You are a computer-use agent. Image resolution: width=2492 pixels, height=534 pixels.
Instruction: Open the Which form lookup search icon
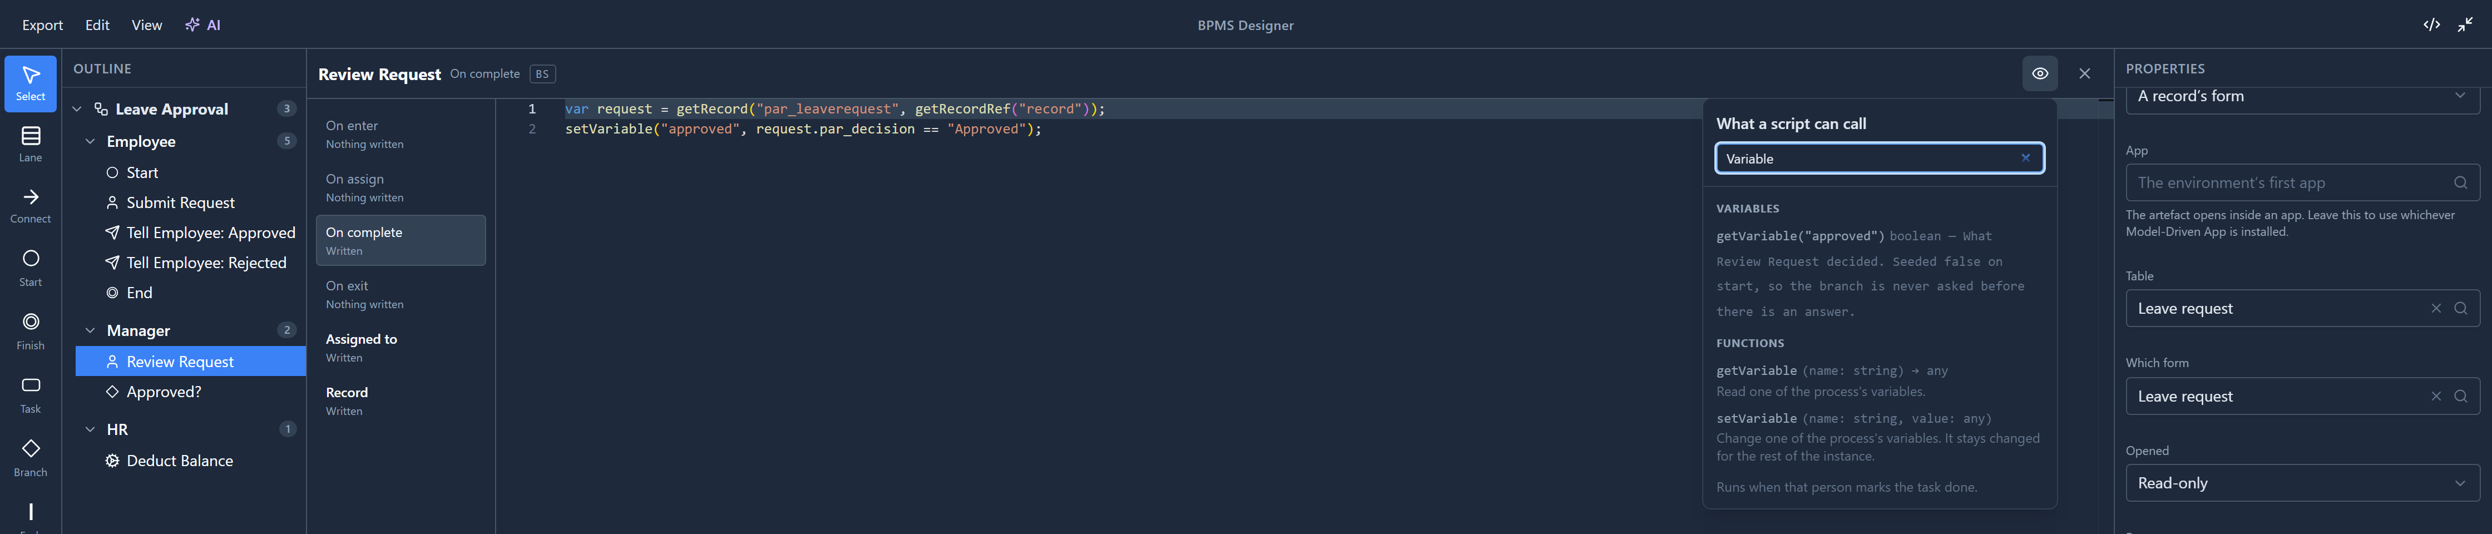(2460, 395)
